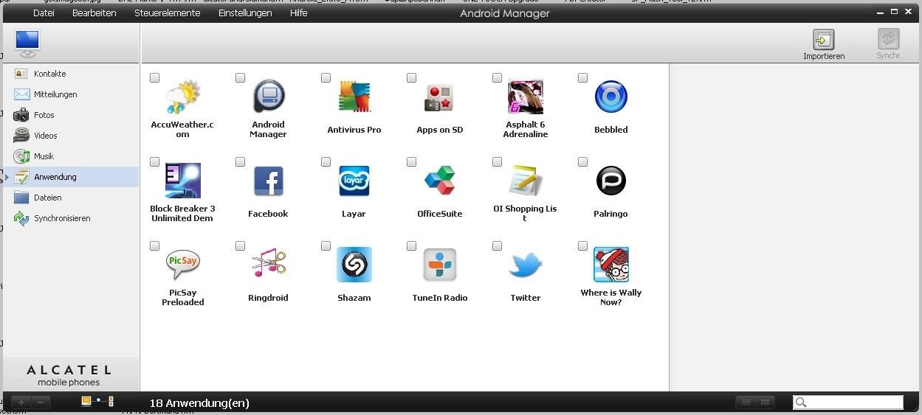The image size is (922, 415).
Task: Select the Shazam app icon
Action: point(354,265)
